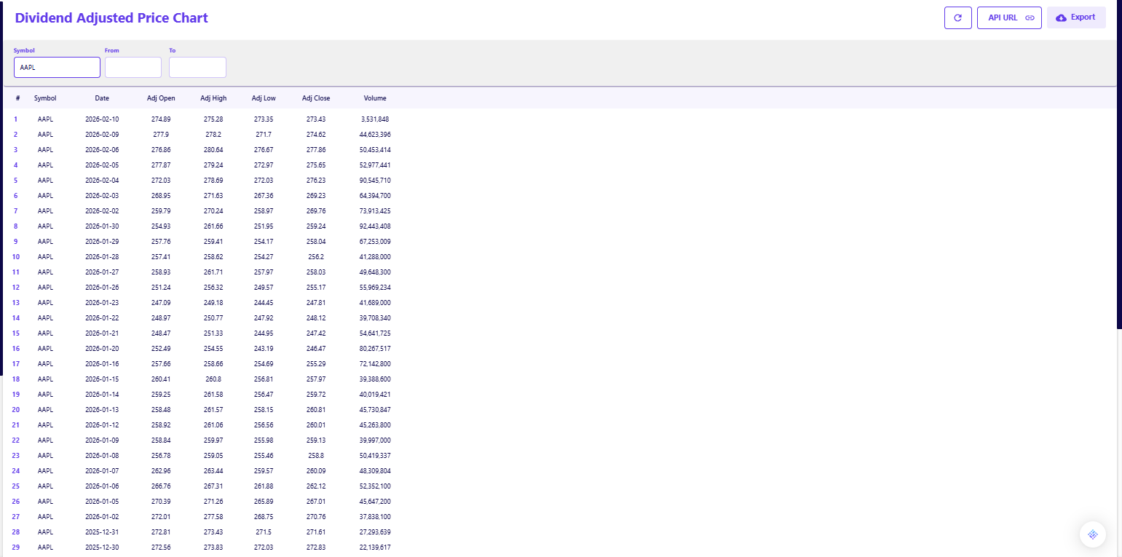Image resolution: width=1122 pixels, height=557 pixels.
Task: Click the Symbol input field containing AAPL
Action: [x=57, y=67]
